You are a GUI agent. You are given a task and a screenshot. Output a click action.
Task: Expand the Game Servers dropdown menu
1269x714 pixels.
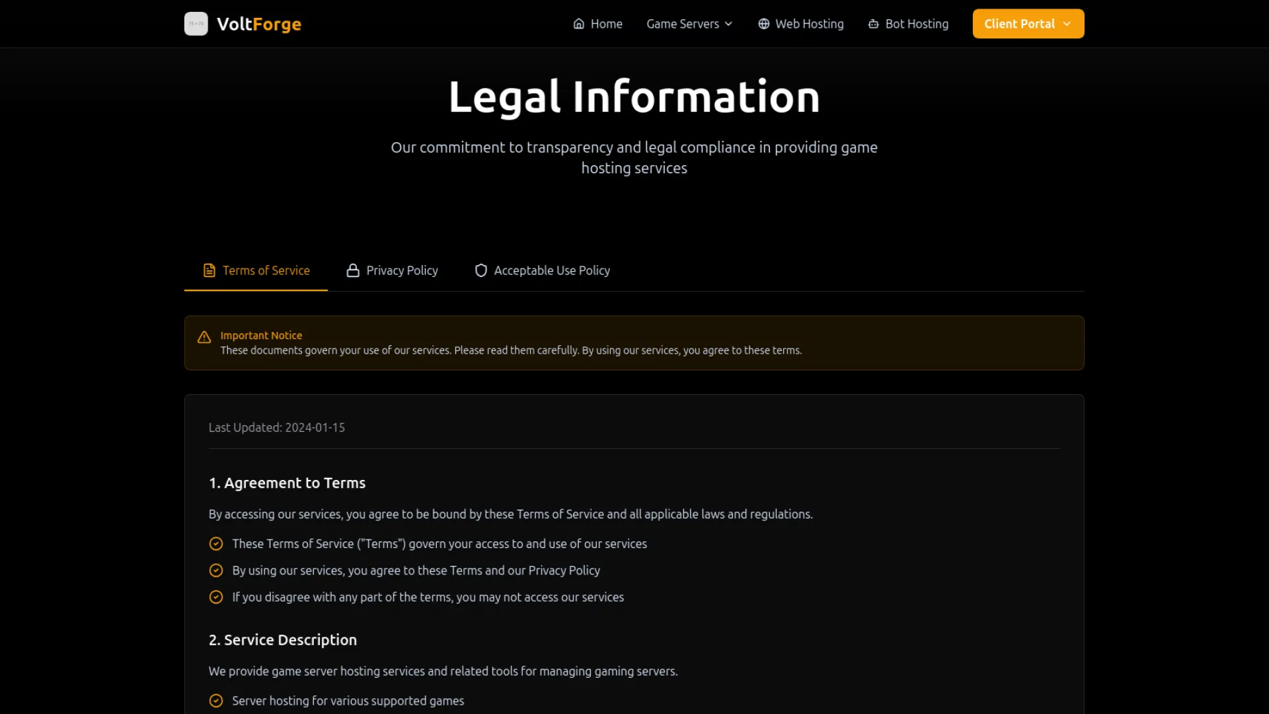682,24
